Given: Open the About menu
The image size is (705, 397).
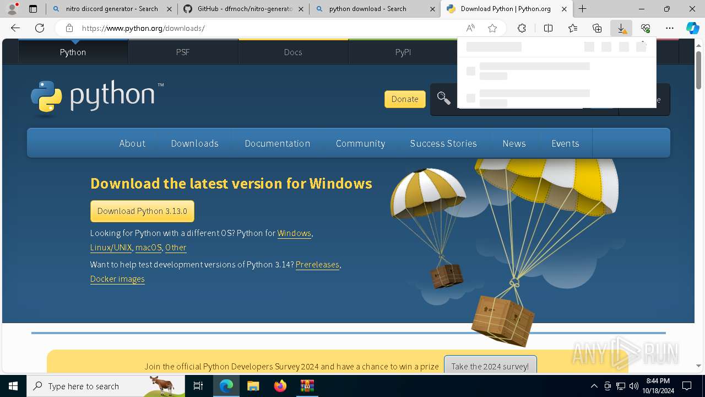Looking at the screenshot, I should tap(132, 143).
